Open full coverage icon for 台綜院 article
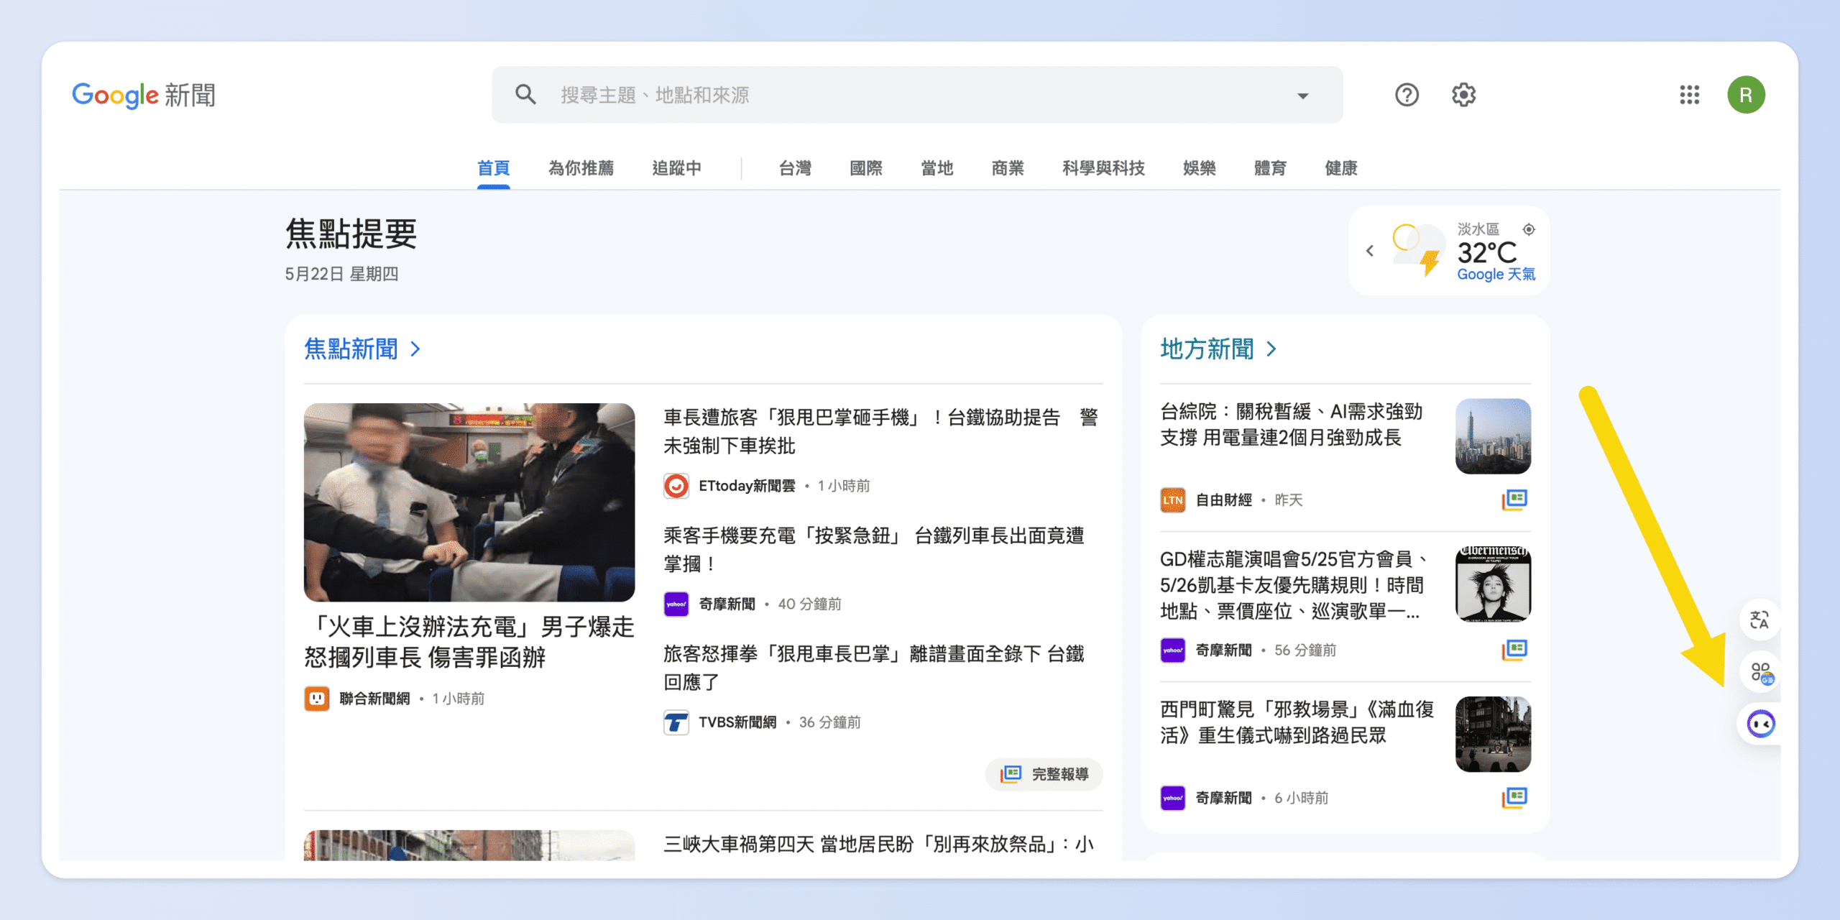The height and width of the screenshot is (920, 1840). tap(1514, 500)
